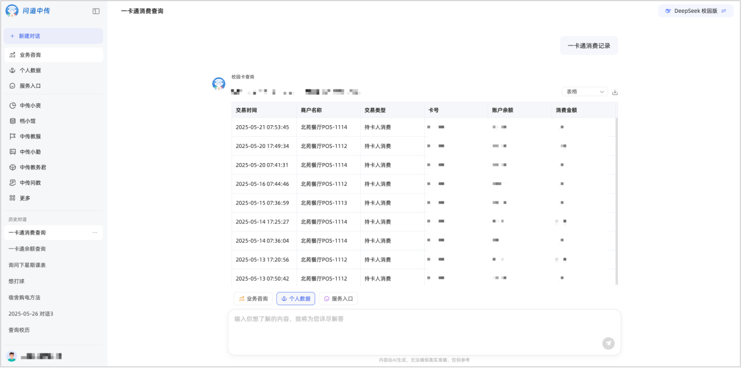741x368 pixels.
Task: Select 中传教服 in the sidebar
Action: tap(30, 136)
